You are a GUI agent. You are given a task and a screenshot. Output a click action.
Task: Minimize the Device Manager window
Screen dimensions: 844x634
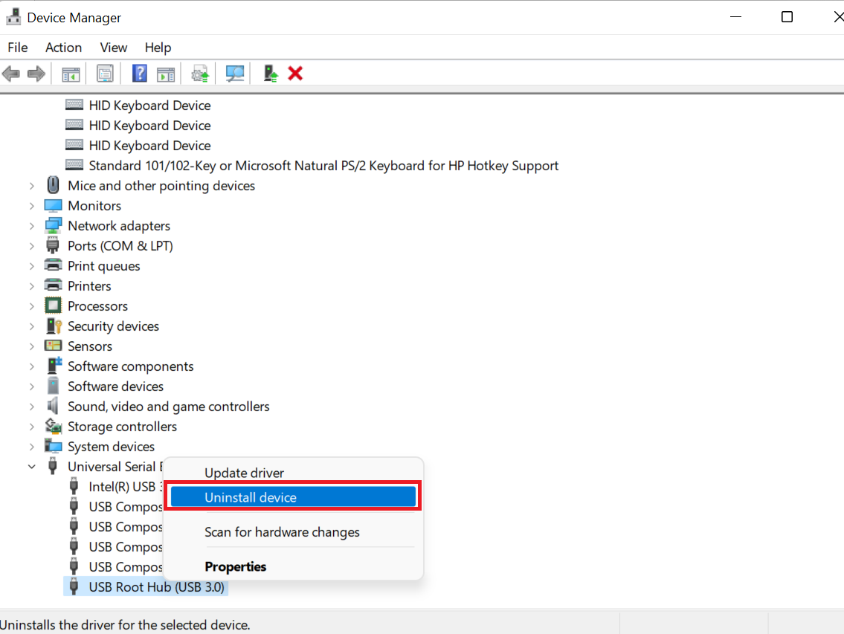point(736,17)
